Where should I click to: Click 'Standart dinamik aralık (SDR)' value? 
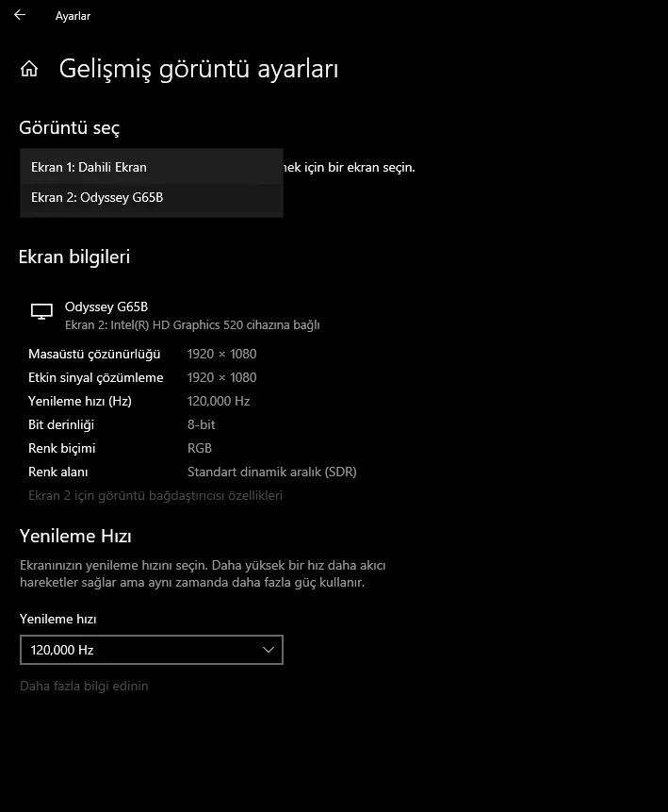coord(271,472)
